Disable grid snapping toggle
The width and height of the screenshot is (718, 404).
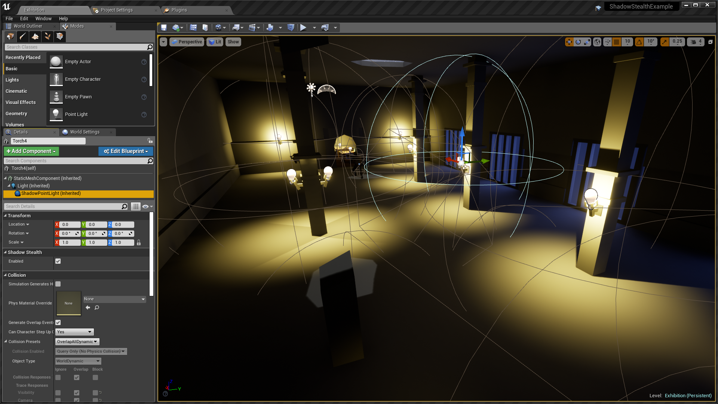click(616, 42)
